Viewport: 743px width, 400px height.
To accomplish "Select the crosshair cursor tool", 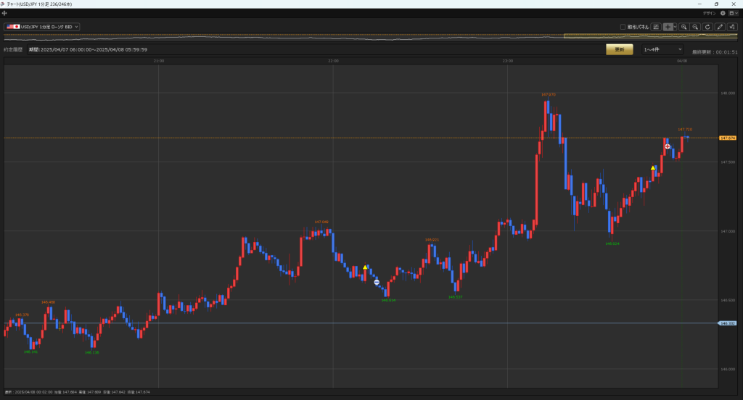I will pos(668,27).
